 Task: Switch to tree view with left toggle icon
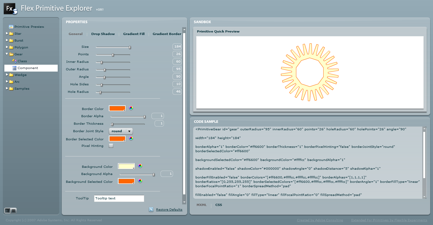[8, 211]
